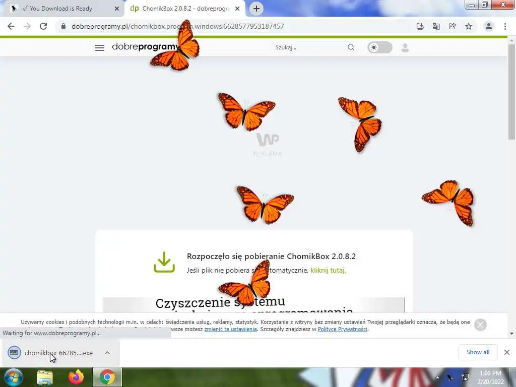Open the dobreprogramy hamburger menu
516x387 pixels.
tap(100, 48)
